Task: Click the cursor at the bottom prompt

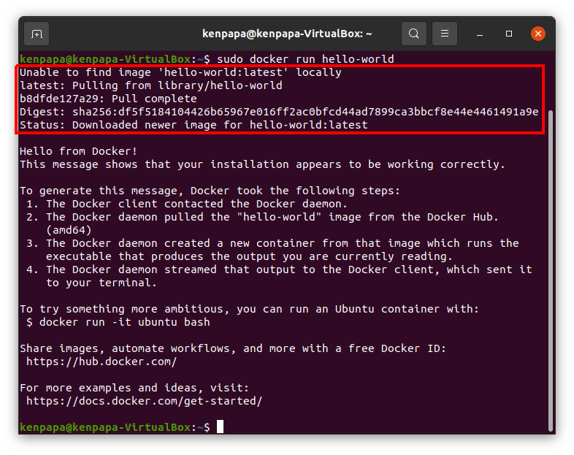Action: point(220,427)
